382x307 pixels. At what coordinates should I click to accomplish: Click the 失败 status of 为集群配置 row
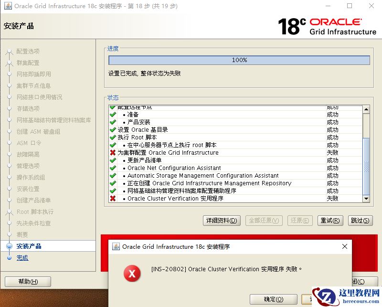click(x=332, y=152)
